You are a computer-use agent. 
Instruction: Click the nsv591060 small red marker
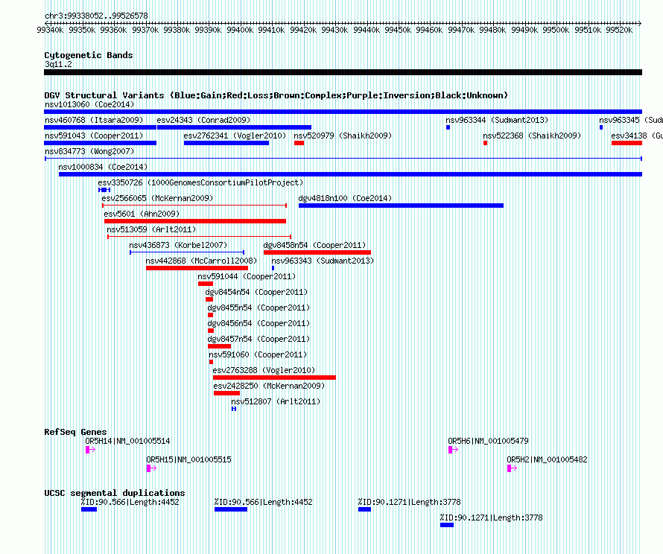(x=211, y=362)
